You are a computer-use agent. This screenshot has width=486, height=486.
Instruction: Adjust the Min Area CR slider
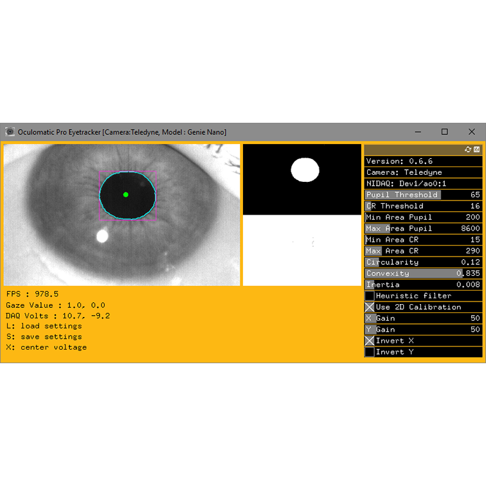pos(423,240)
